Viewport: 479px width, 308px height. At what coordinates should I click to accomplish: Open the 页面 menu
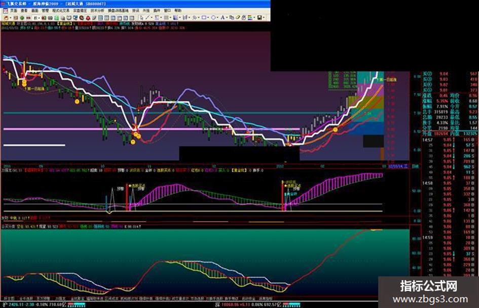tap(14, 11)
